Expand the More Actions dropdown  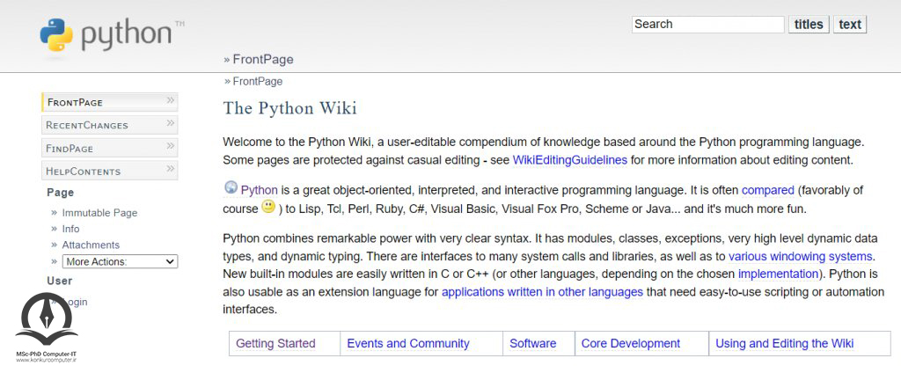point(120,261)
